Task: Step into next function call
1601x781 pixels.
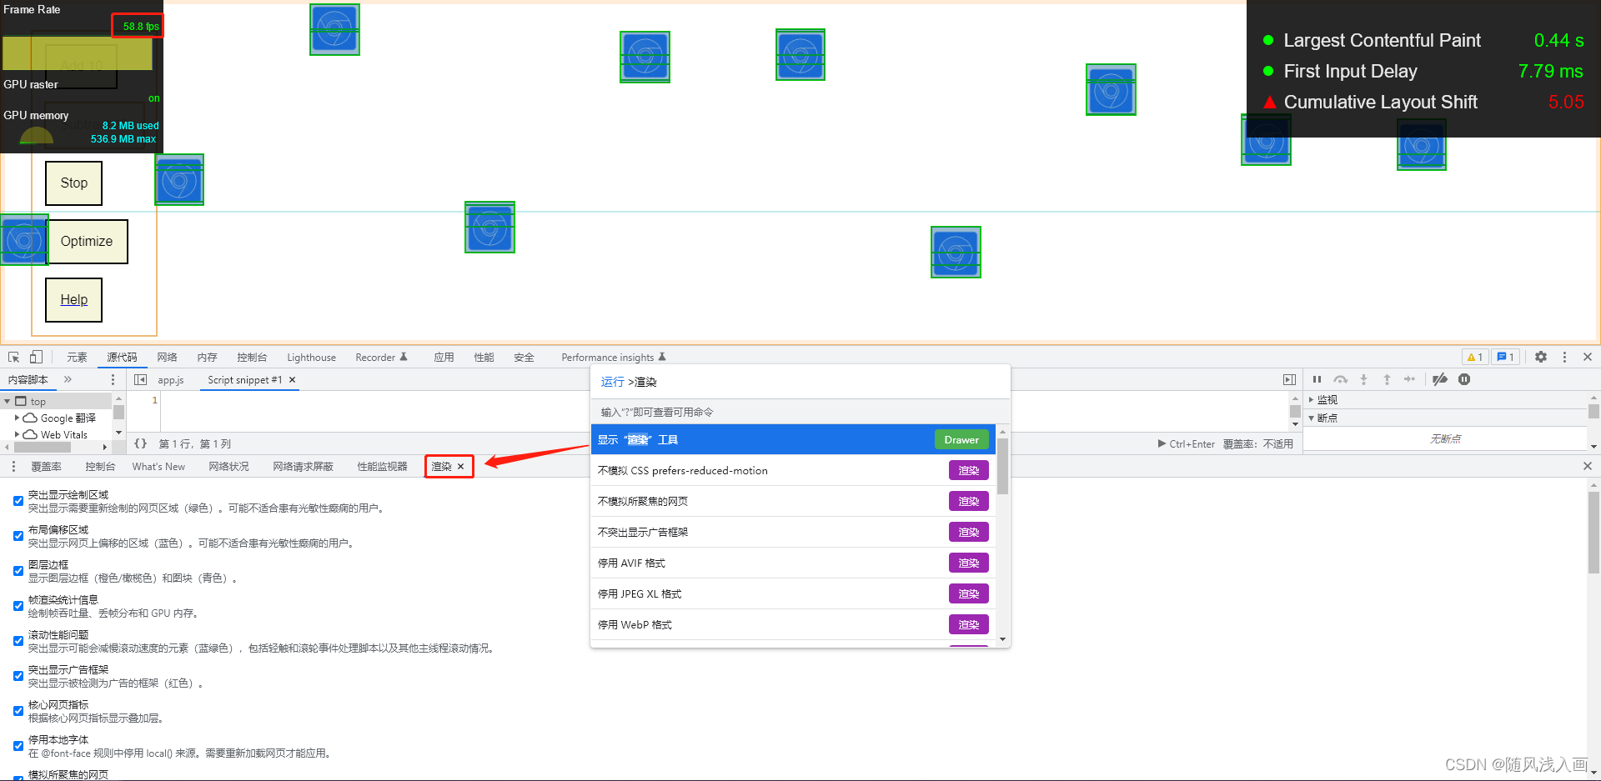Action: click(x=1363, y=379)
